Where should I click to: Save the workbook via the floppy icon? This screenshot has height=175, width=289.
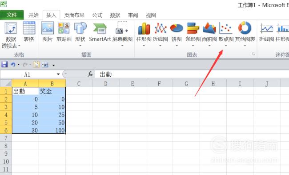[4, 65]
